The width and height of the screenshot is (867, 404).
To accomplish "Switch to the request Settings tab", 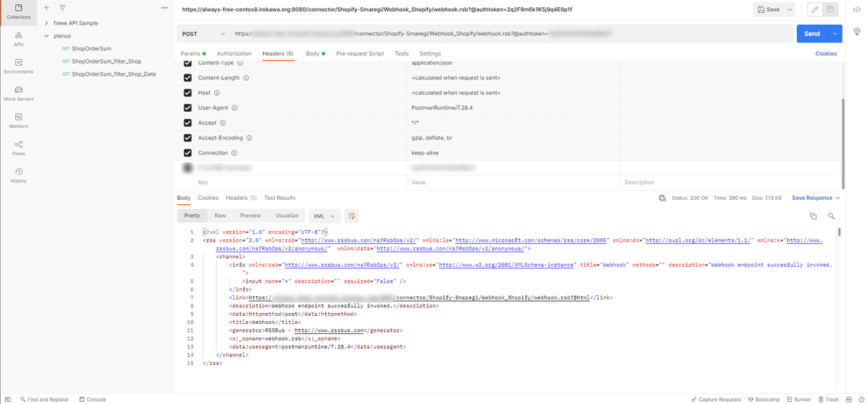I will [430, 53].
